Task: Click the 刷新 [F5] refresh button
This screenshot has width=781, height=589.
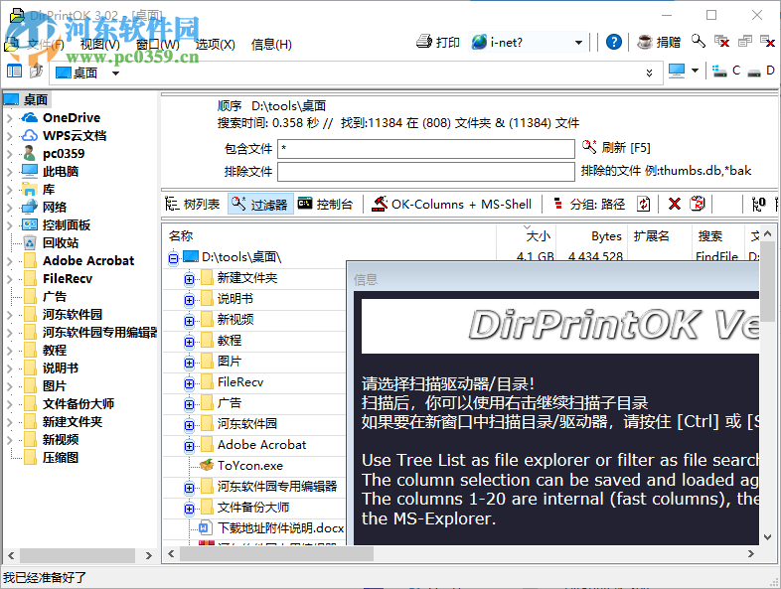Action: point(616,147)
